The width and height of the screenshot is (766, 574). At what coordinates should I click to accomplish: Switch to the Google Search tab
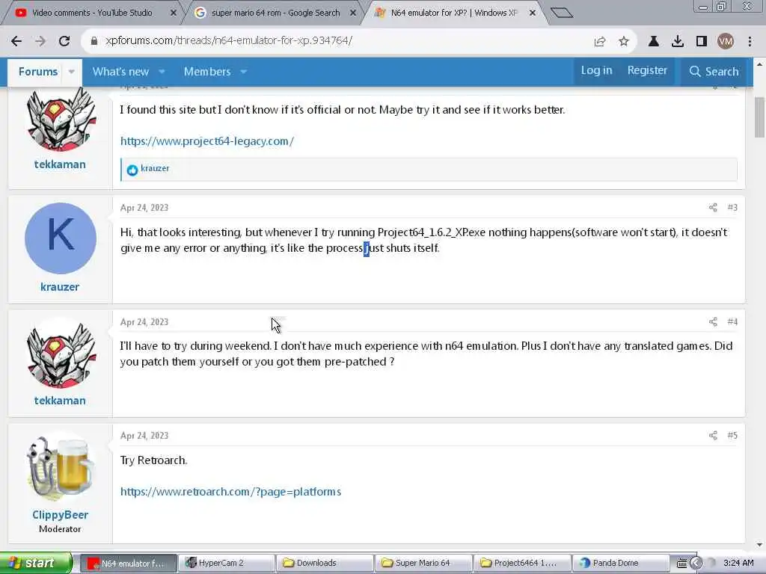275,13
